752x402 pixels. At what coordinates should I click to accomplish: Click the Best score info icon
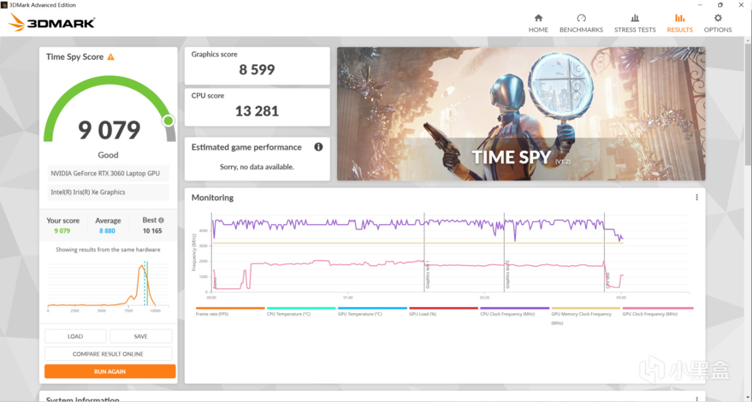(161, 220)
